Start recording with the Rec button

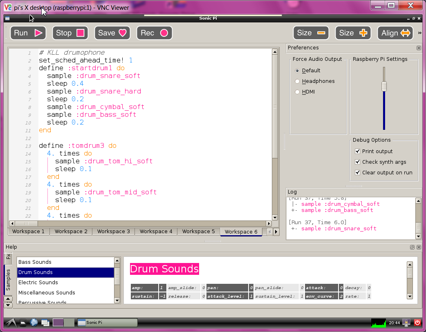pyautogui.click(x=154, y=33)
